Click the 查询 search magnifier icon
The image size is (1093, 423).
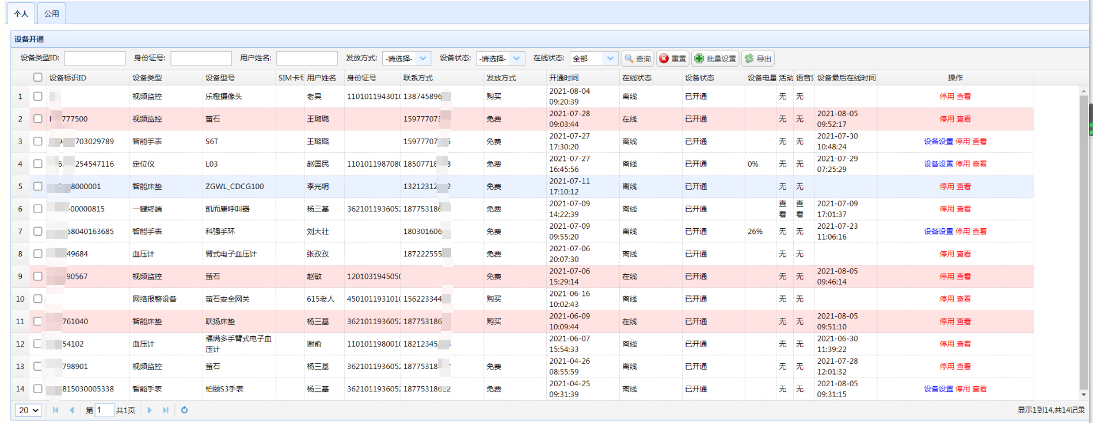pyautogui.click(x=629, y=59)
